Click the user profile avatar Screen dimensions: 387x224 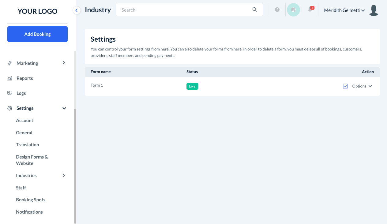(374, 10)
